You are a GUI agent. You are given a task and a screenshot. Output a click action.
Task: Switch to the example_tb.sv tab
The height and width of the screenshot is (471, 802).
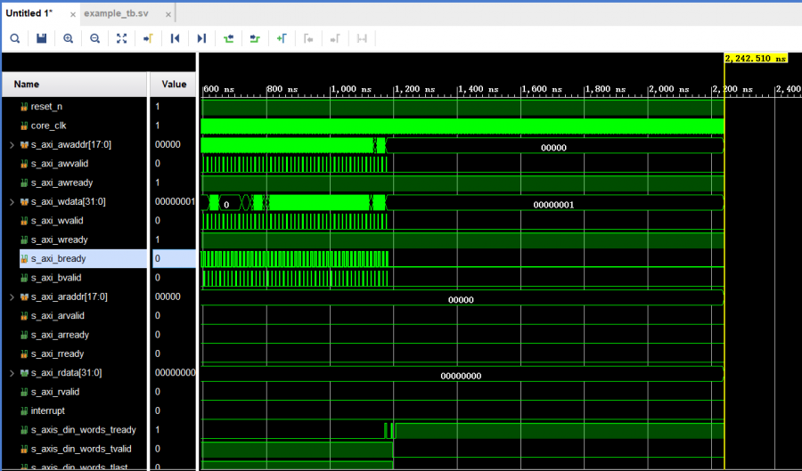click(117, 13)
